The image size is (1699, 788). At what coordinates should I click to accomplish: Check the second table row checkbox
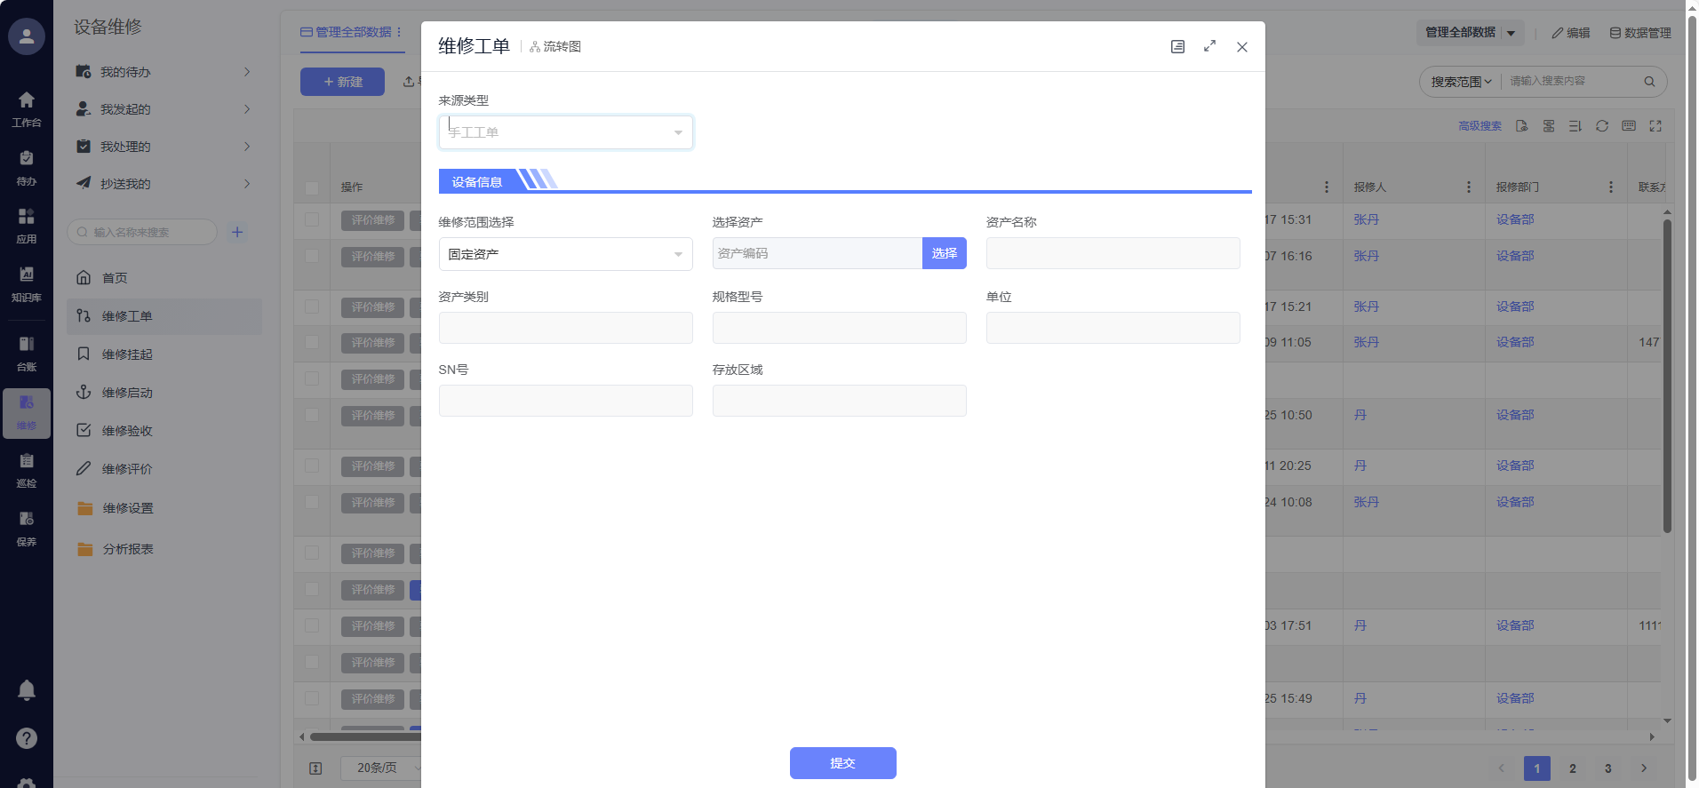pos(312,256)
